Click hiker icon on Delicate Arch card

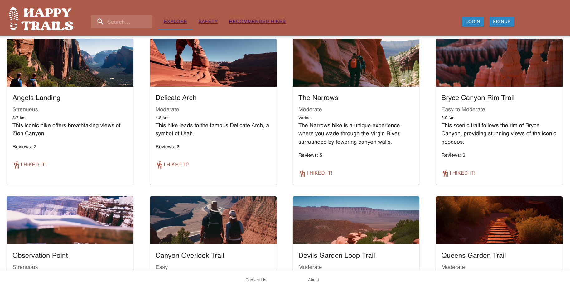click(159, 165)
